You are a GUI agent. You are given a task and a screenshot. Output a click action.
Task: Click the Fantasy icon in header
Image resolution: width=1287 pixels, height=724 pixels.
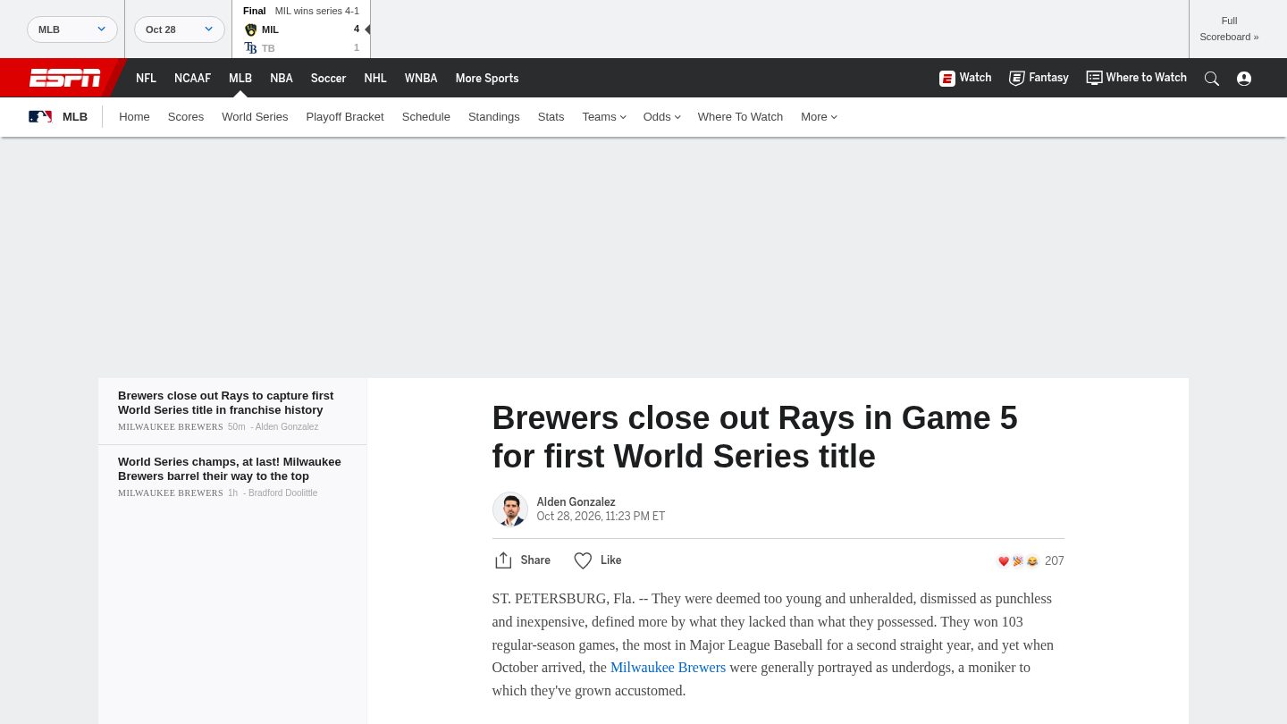(1017, 78)
